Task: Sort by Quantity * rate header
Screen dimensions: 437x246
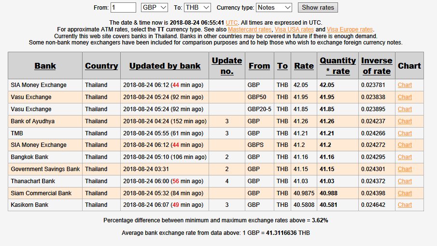Action: pos(338,66)
